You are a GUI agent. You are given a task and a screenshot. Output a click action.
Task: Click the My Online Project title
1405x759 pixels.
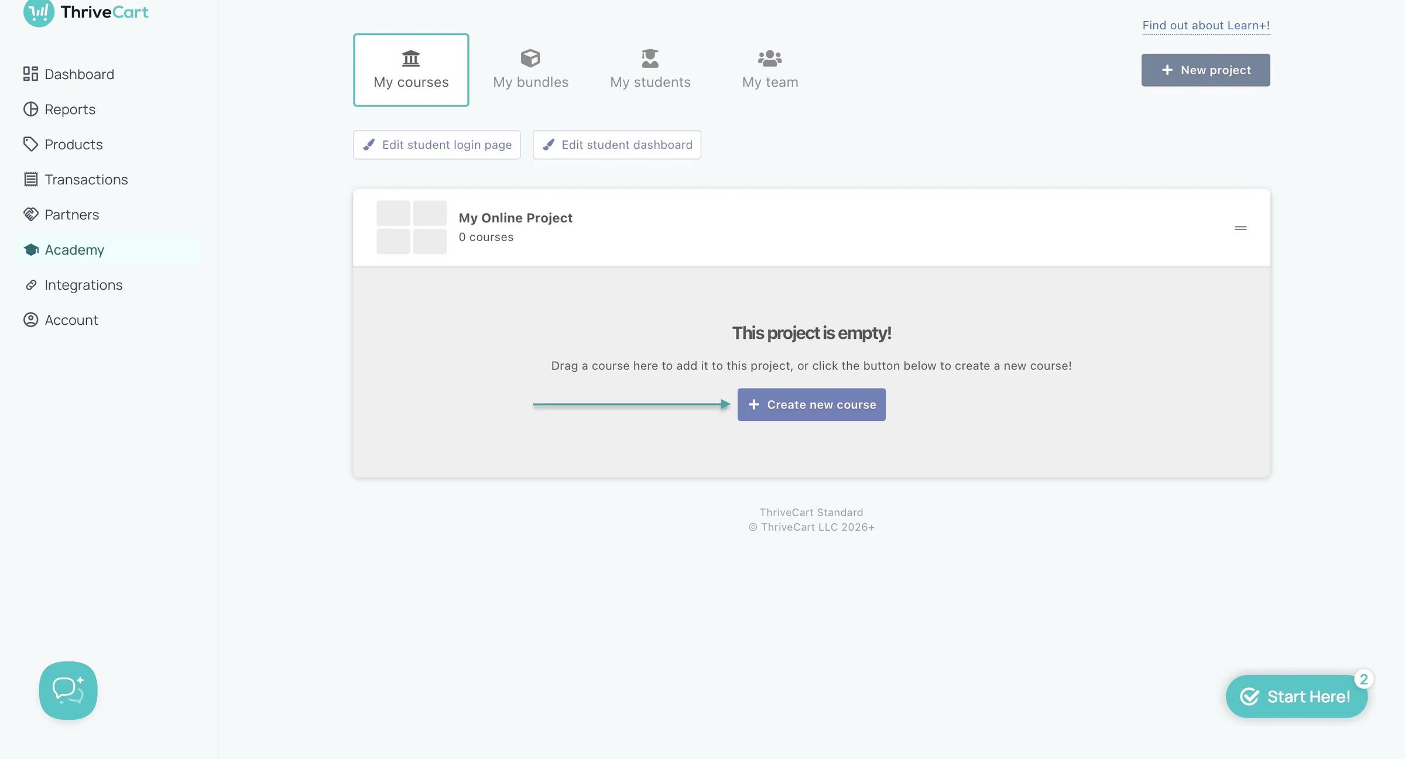pyautogui.click(x=515, y=218)
